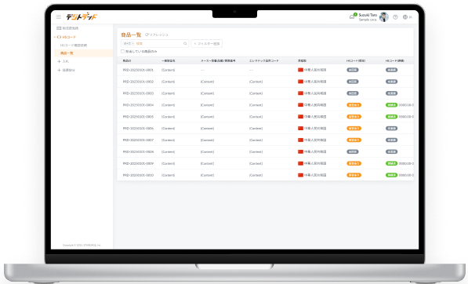Open the 入札 sidebar item
Viewport: 468px width, 284px height.
pos(65,61)
